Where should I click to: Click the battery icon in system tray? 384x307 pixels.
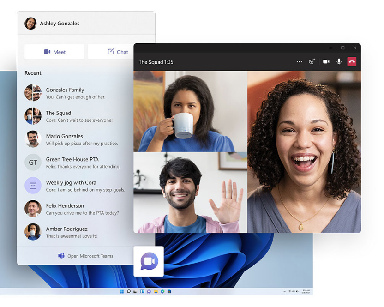click(x=297, y=291)
